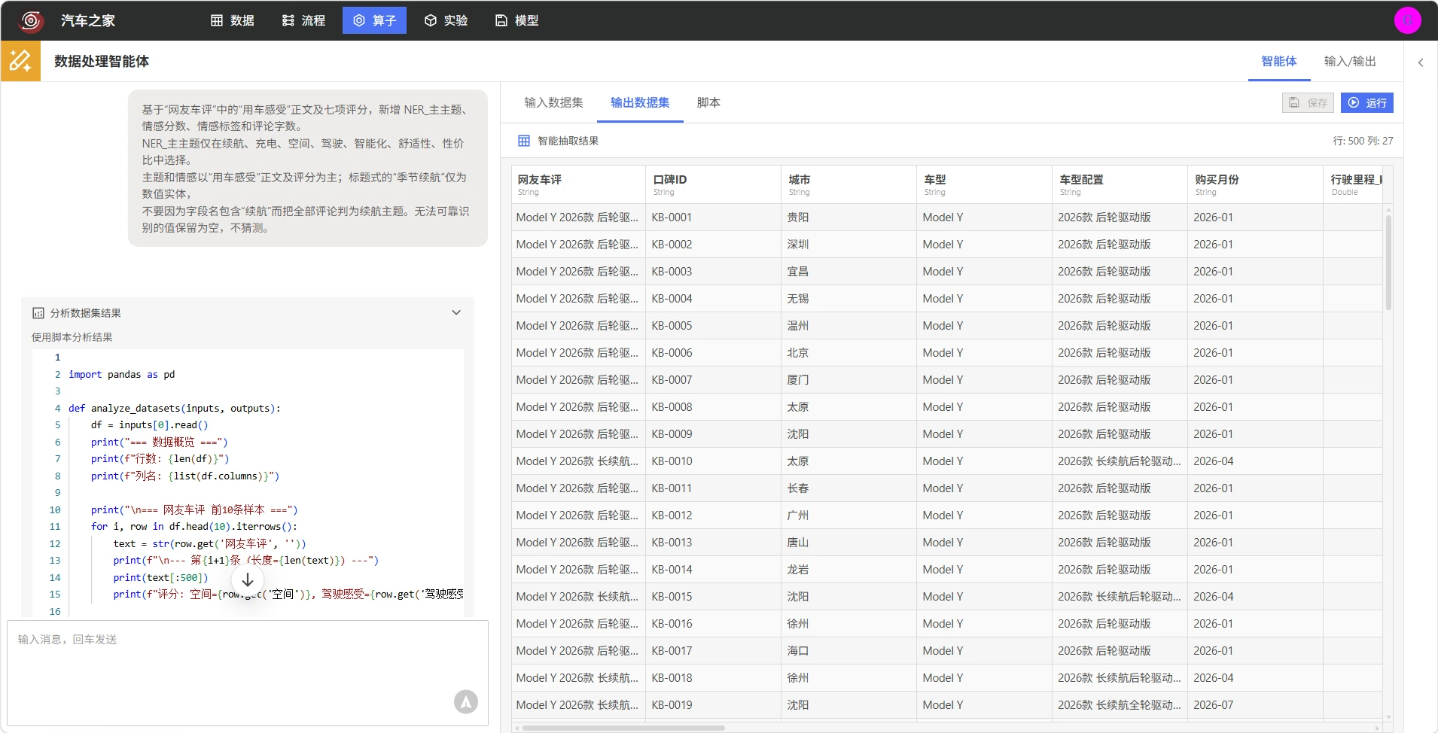Switch to the 智能体 tab
This screenshot has height=733, width=1438.
(1278, 62)
